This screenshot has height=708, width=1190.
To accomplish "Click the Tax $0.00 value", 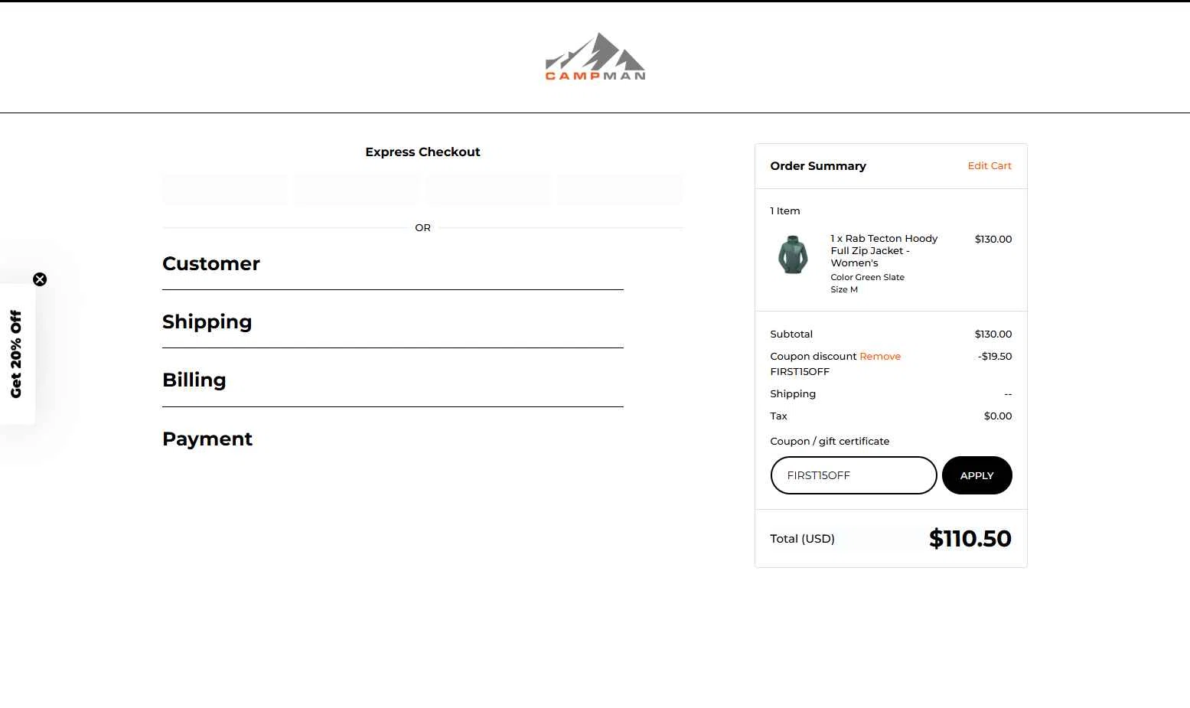I will click(998, 416).
